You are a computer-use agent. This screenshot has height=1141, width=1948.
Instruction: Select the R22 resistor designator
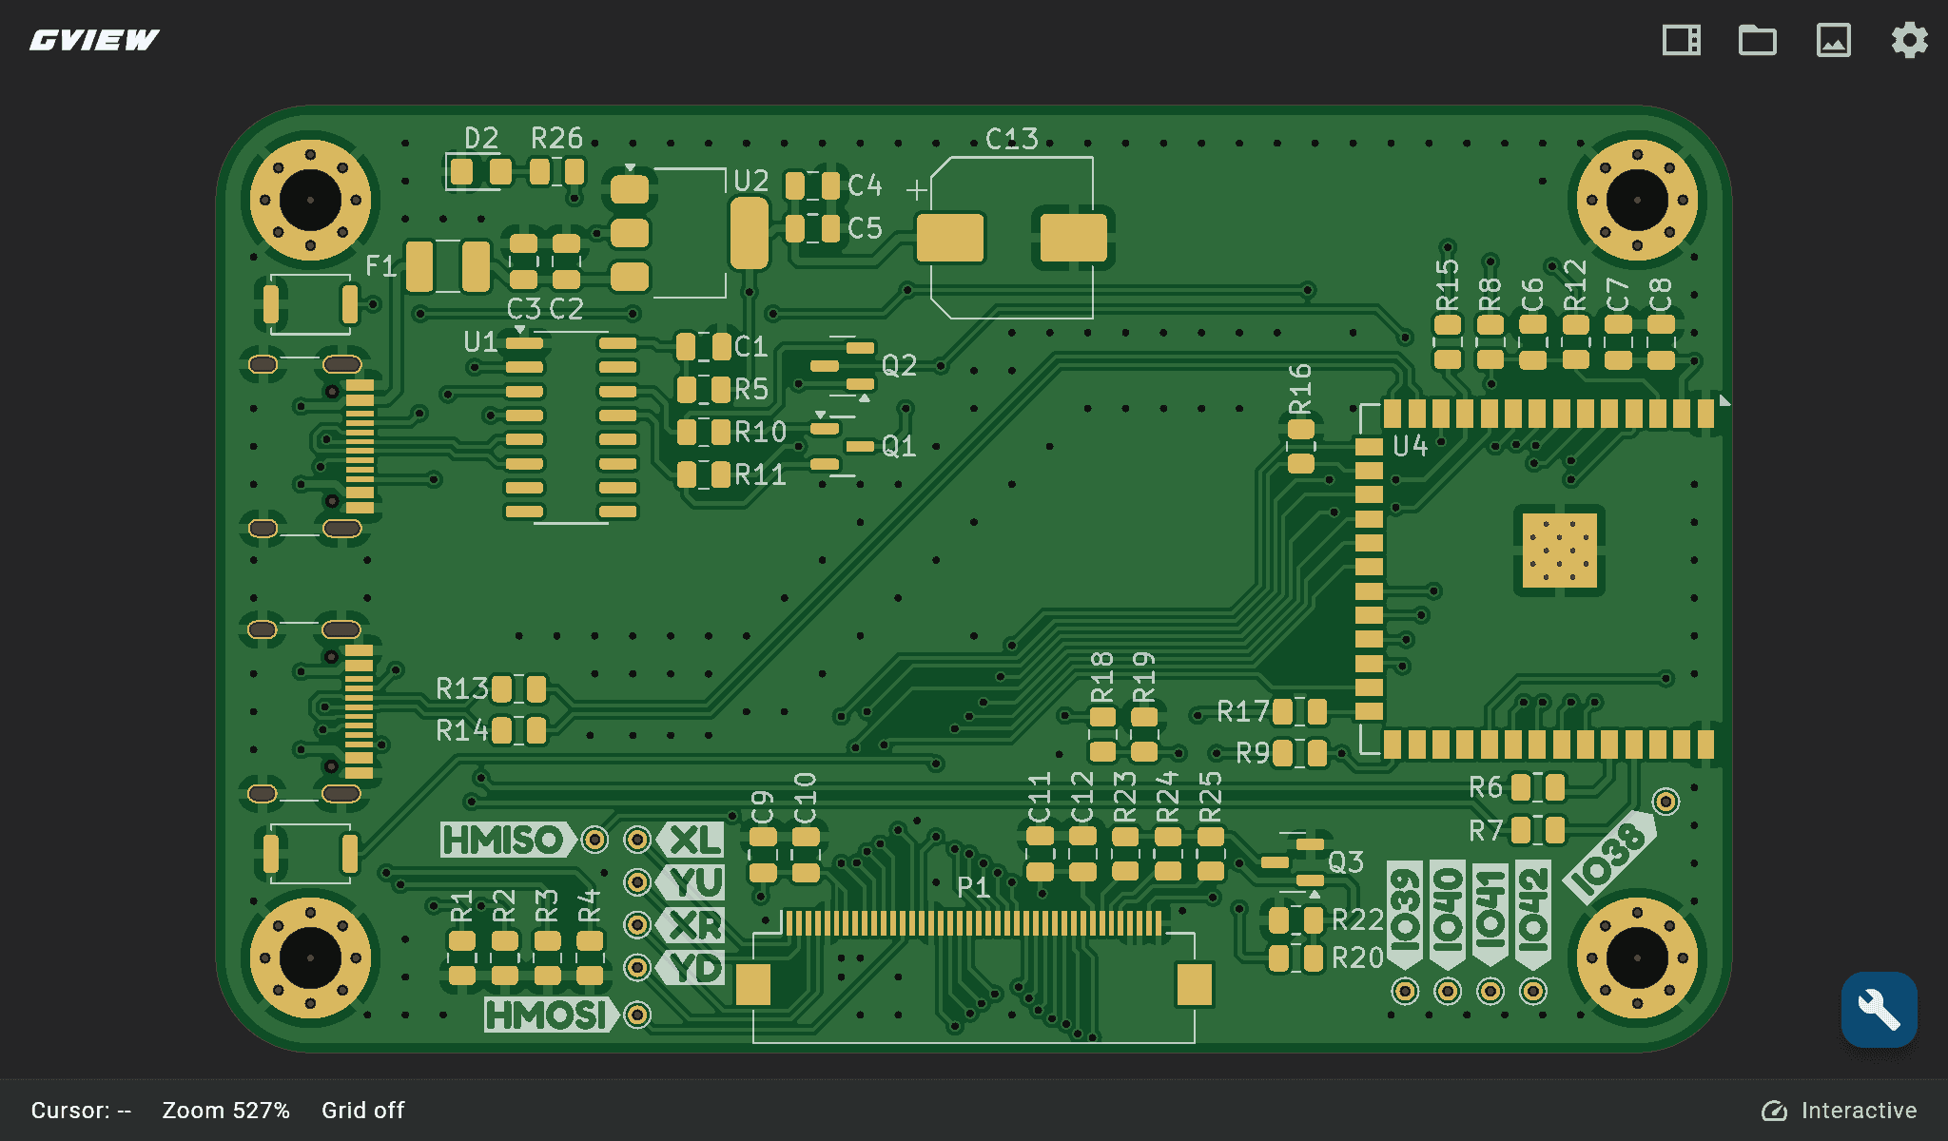click(x=1357, y=919)
